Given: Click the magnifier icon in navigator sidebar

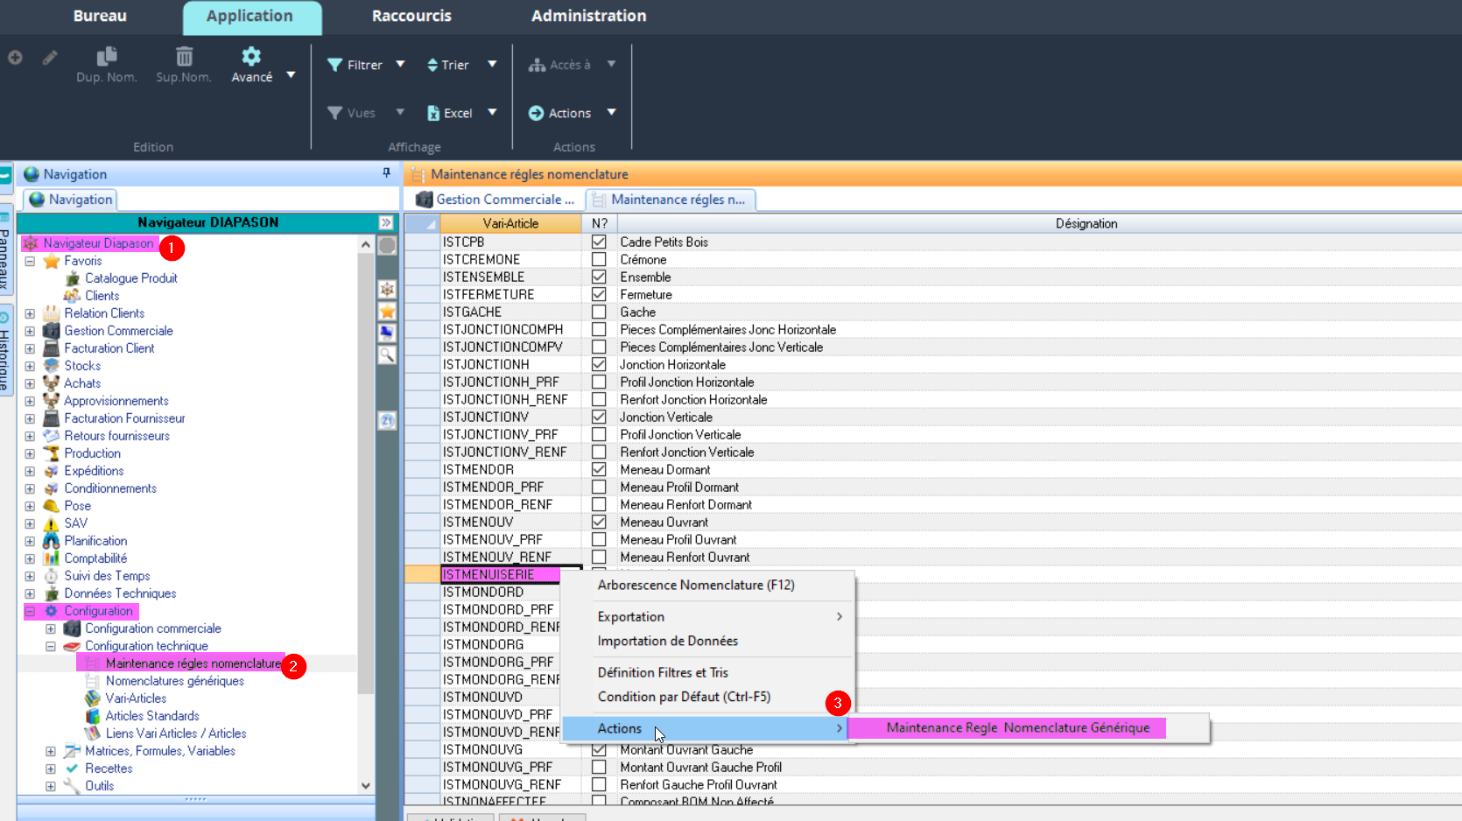Looking at the screenshot, I should click(x=387, y=354).
